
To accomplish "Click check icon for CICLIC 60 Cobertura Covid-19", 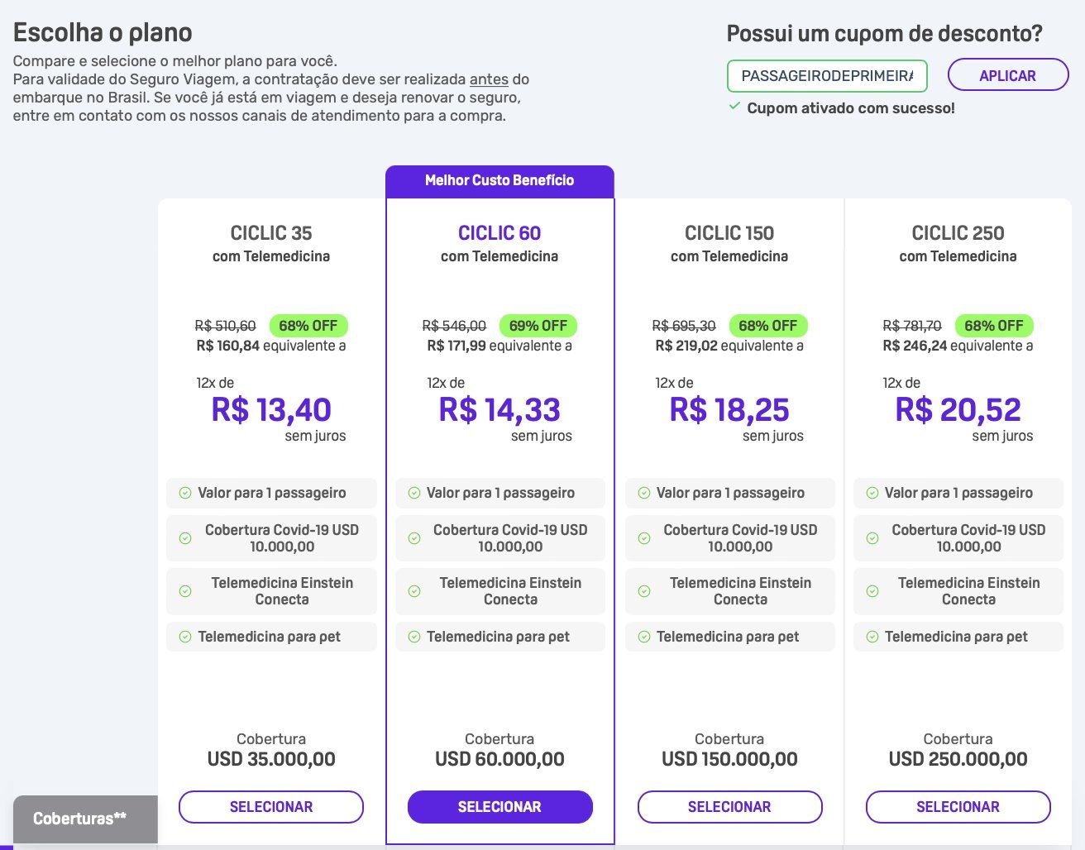I will [x=414, y=538].
